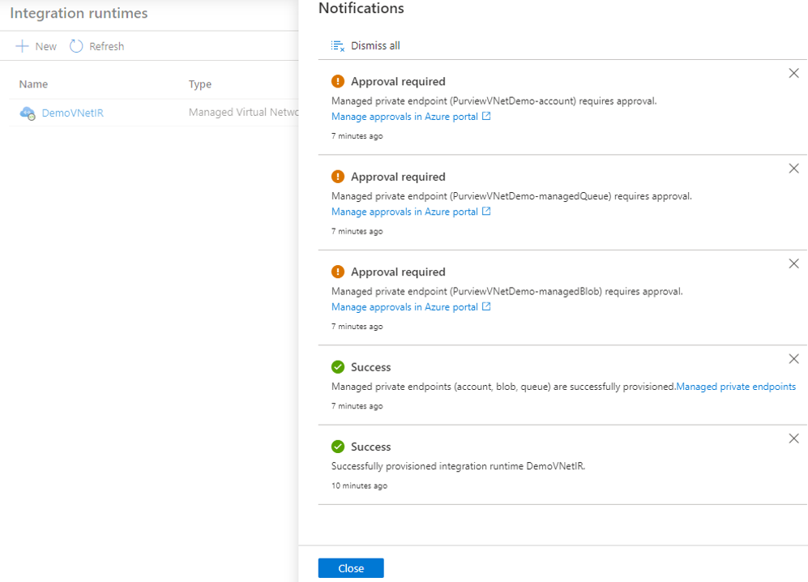Dismiss the PurviewVNetDemo-account approval notification
Screen dimensions: 808x582
793,73
